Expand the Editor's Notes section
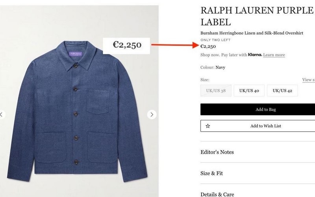 [217, 152]
